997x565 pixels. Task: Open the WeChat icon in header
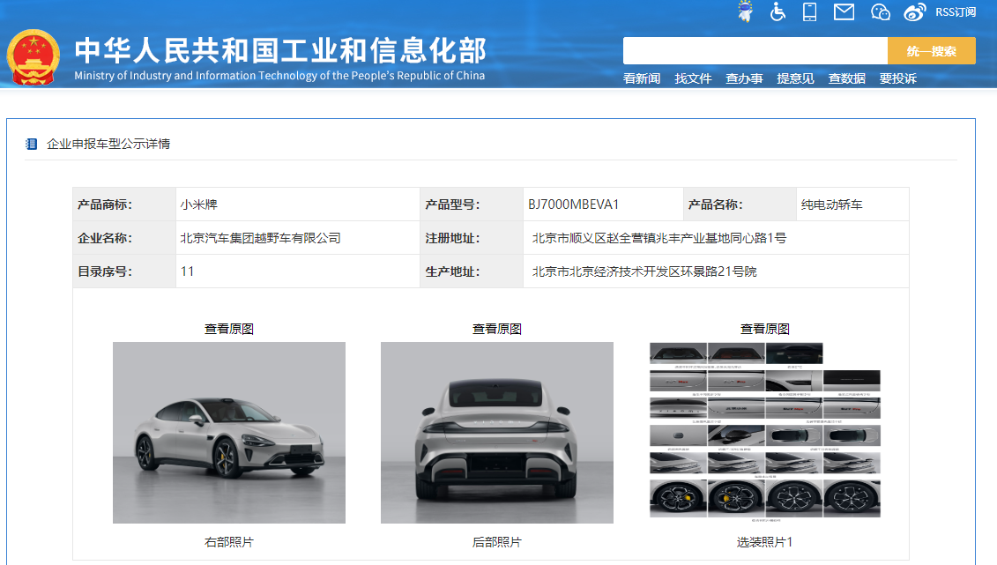coord(880,11)
